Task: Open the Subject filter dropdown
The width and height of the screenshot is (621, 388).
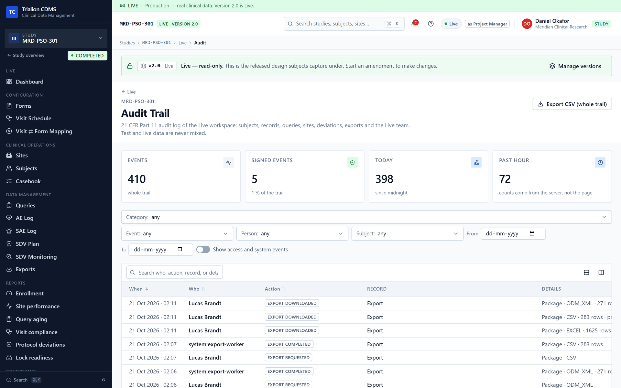Action: point(407,233)
